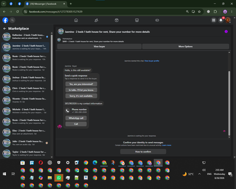Viewport: 236px width, 189px height.
Task: Open Chris's conversation
Action: click(25, 90)
